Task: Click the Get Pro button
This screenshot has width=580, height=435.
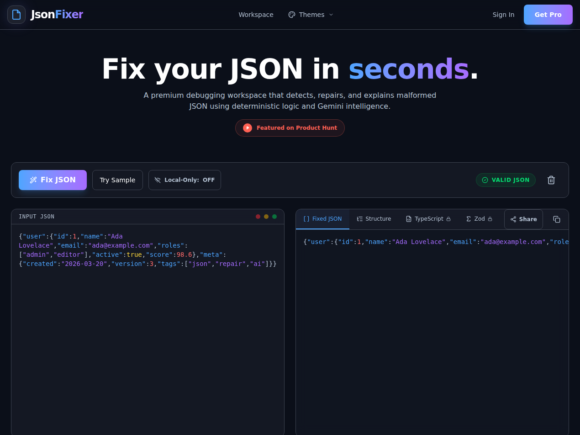Action: click(x=548, y=14)
